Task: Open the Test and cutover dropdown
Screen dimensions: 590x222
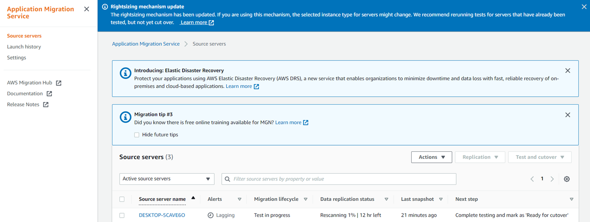Action: 540,157
